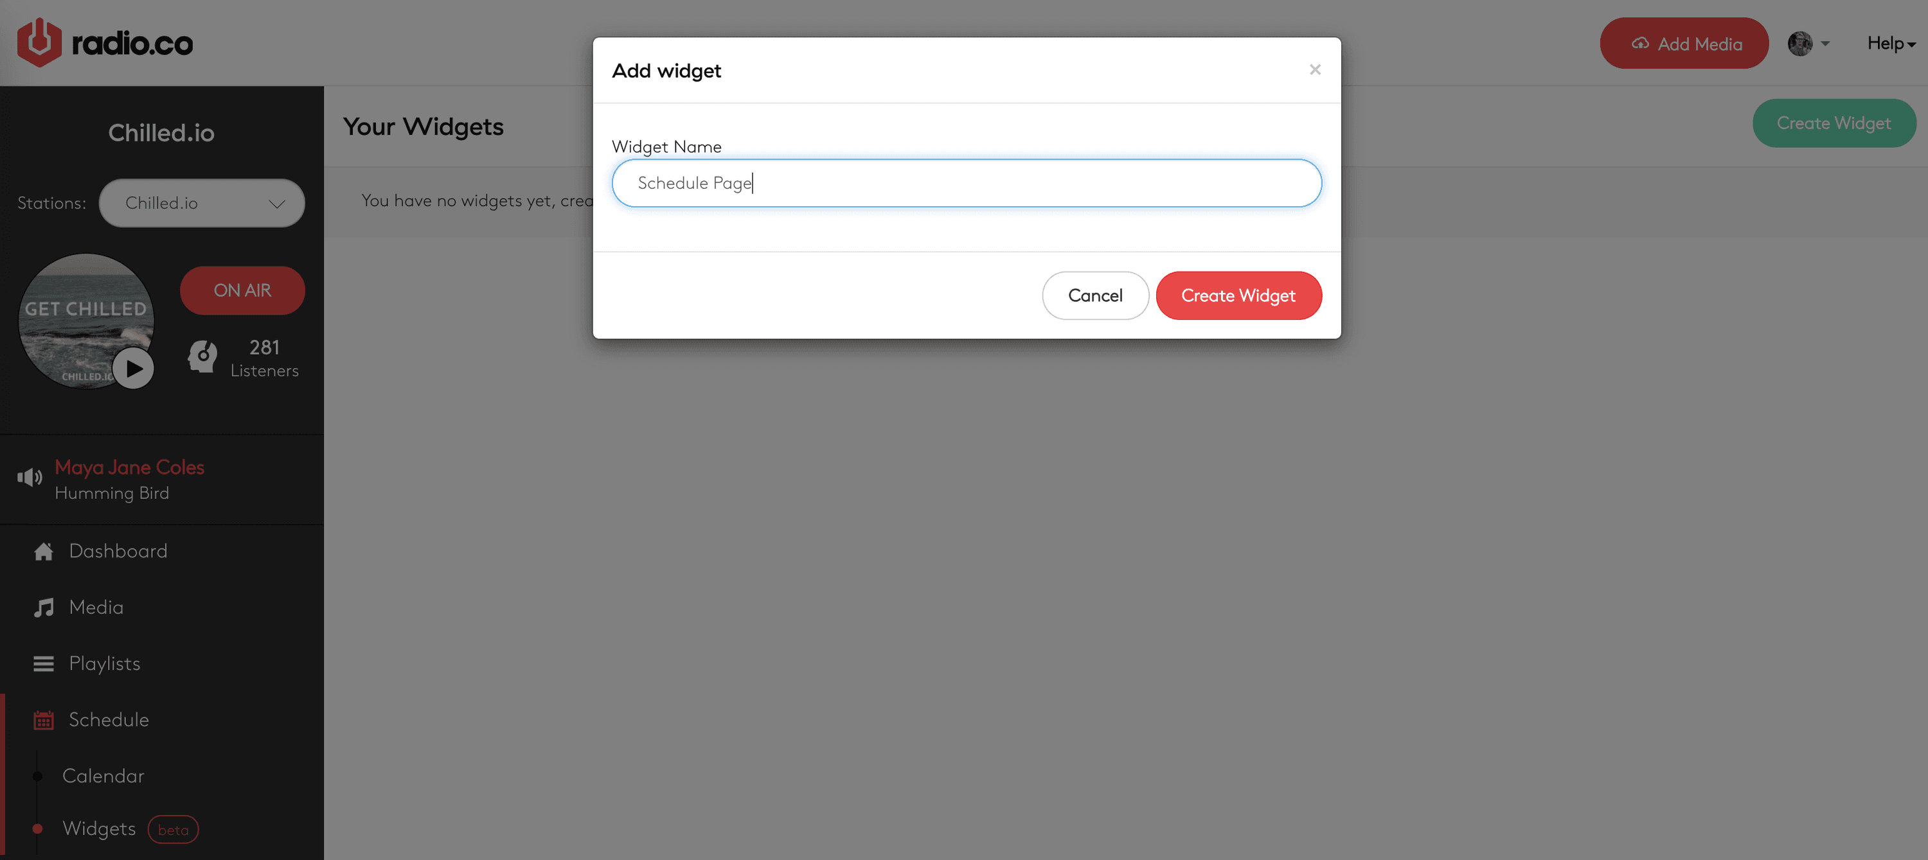Screen dimensions: 1928x860
Task: Click the Maya Jane Coles track link
Action: [129, 467]
